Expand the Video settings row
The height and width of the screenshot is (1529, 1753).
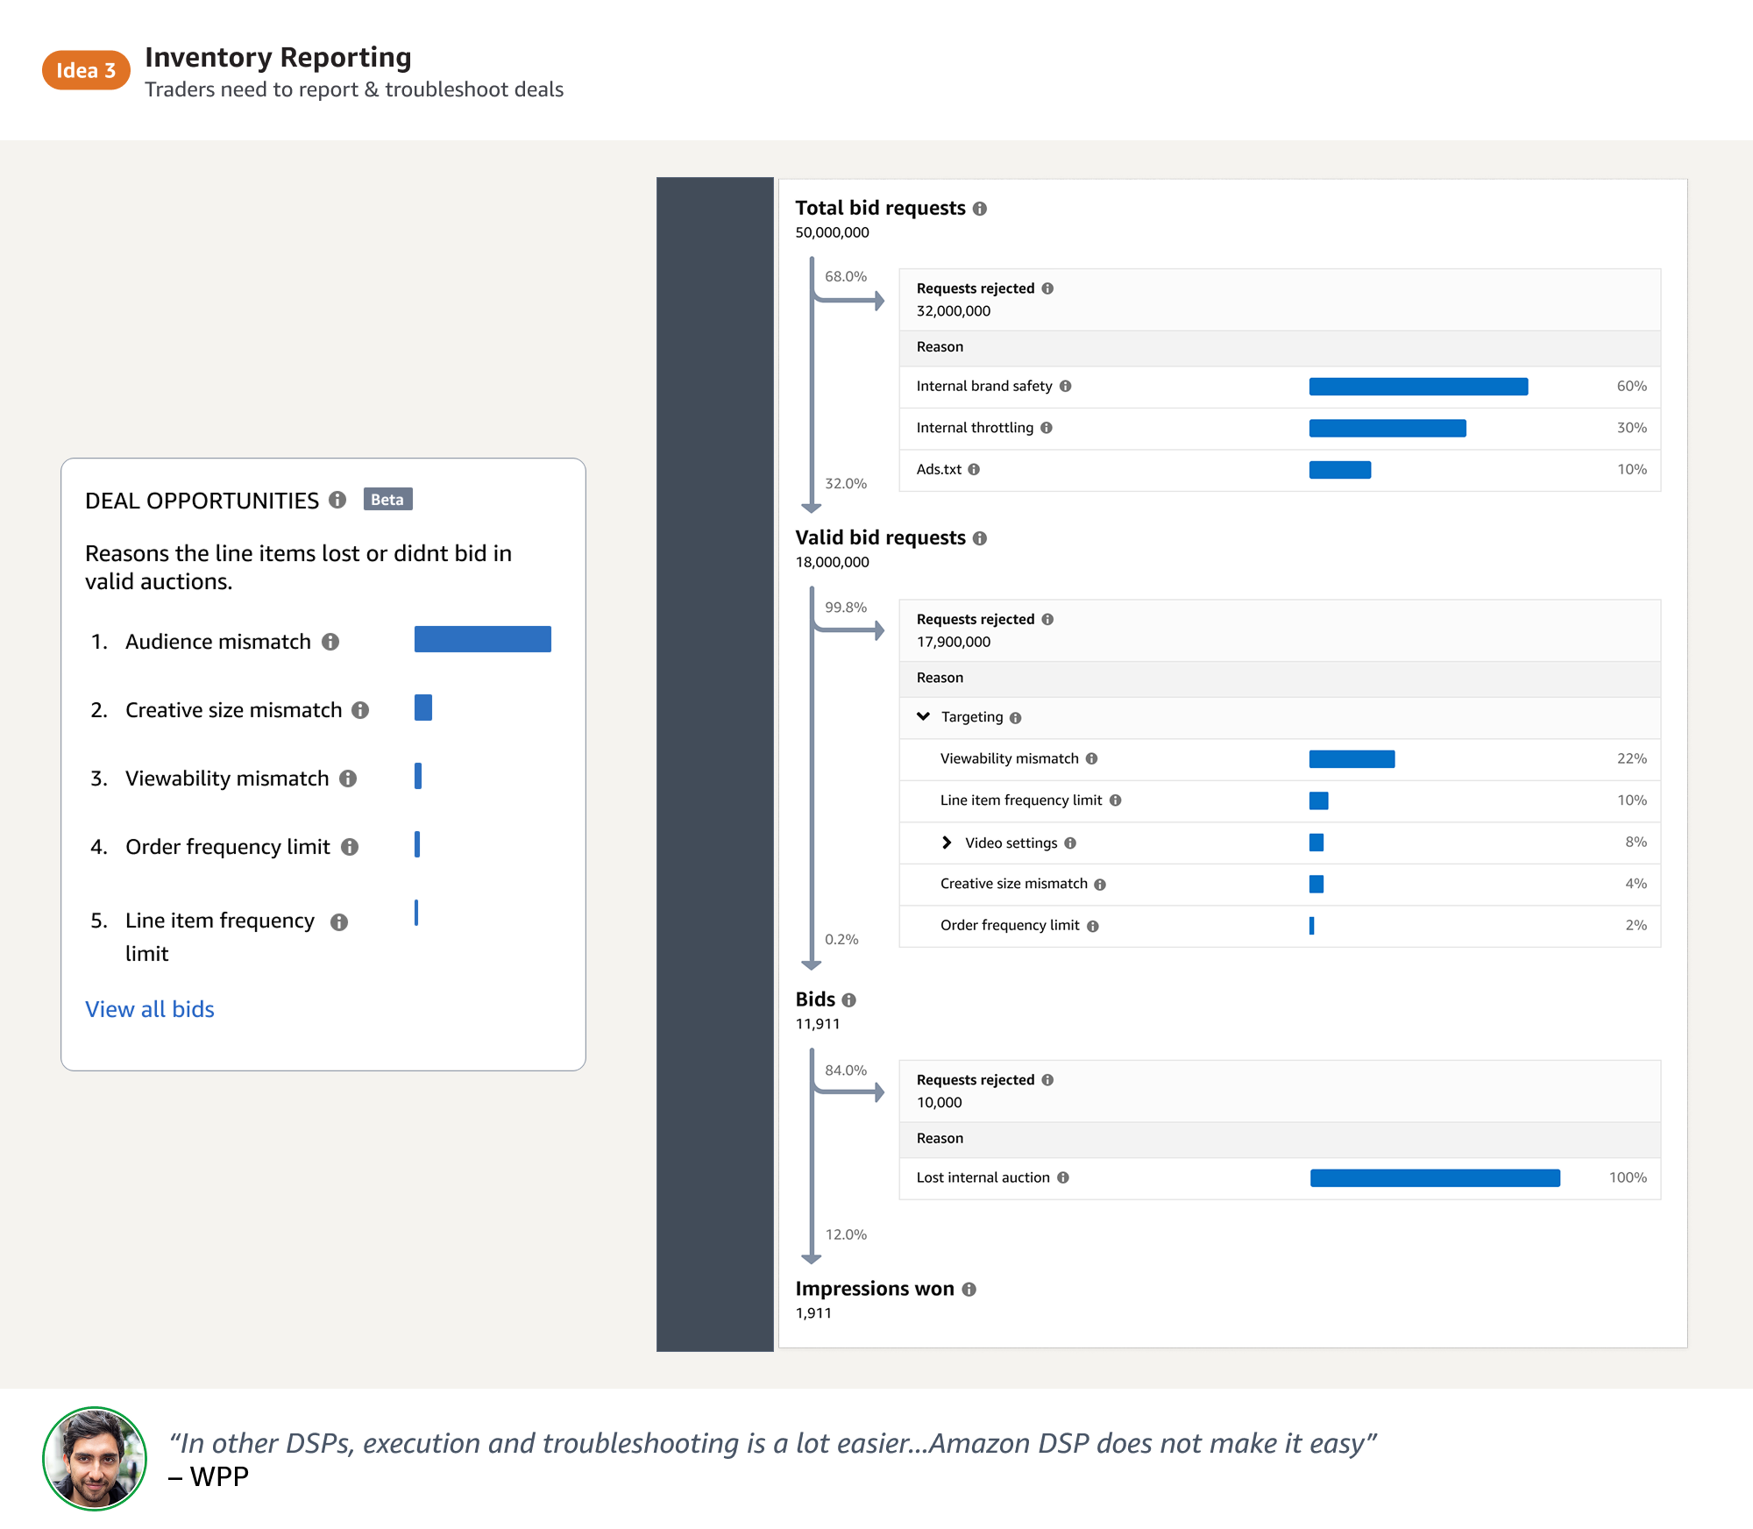[x=947, y=843]
